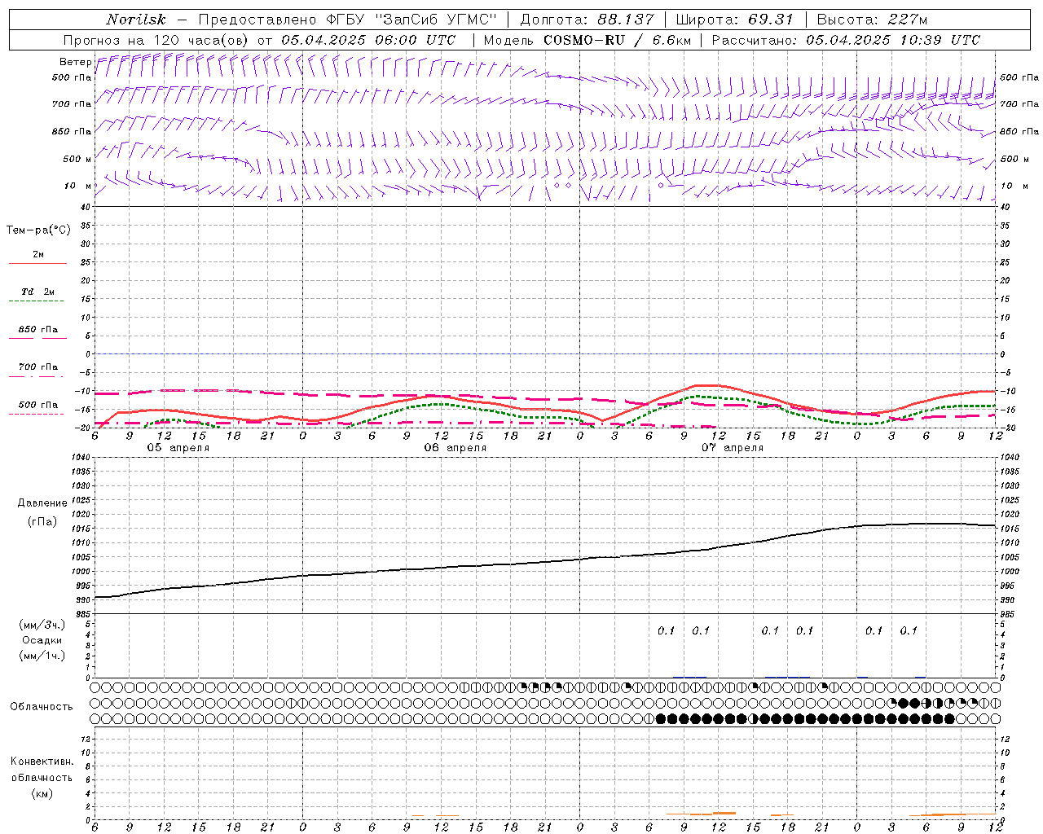Click the 700 гПа temperature legend entry

click(x=37, y=367)
